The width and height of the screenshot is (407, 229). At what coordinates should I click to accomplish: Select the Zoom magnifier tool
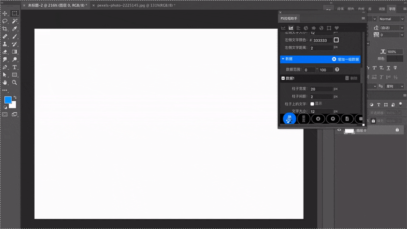[x=15, y=82]
